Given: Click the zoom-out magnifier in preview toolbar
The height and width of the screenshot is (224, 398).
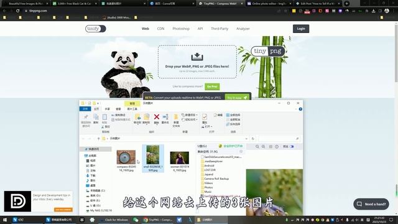Looking at the screenshot, I should 257,147.
